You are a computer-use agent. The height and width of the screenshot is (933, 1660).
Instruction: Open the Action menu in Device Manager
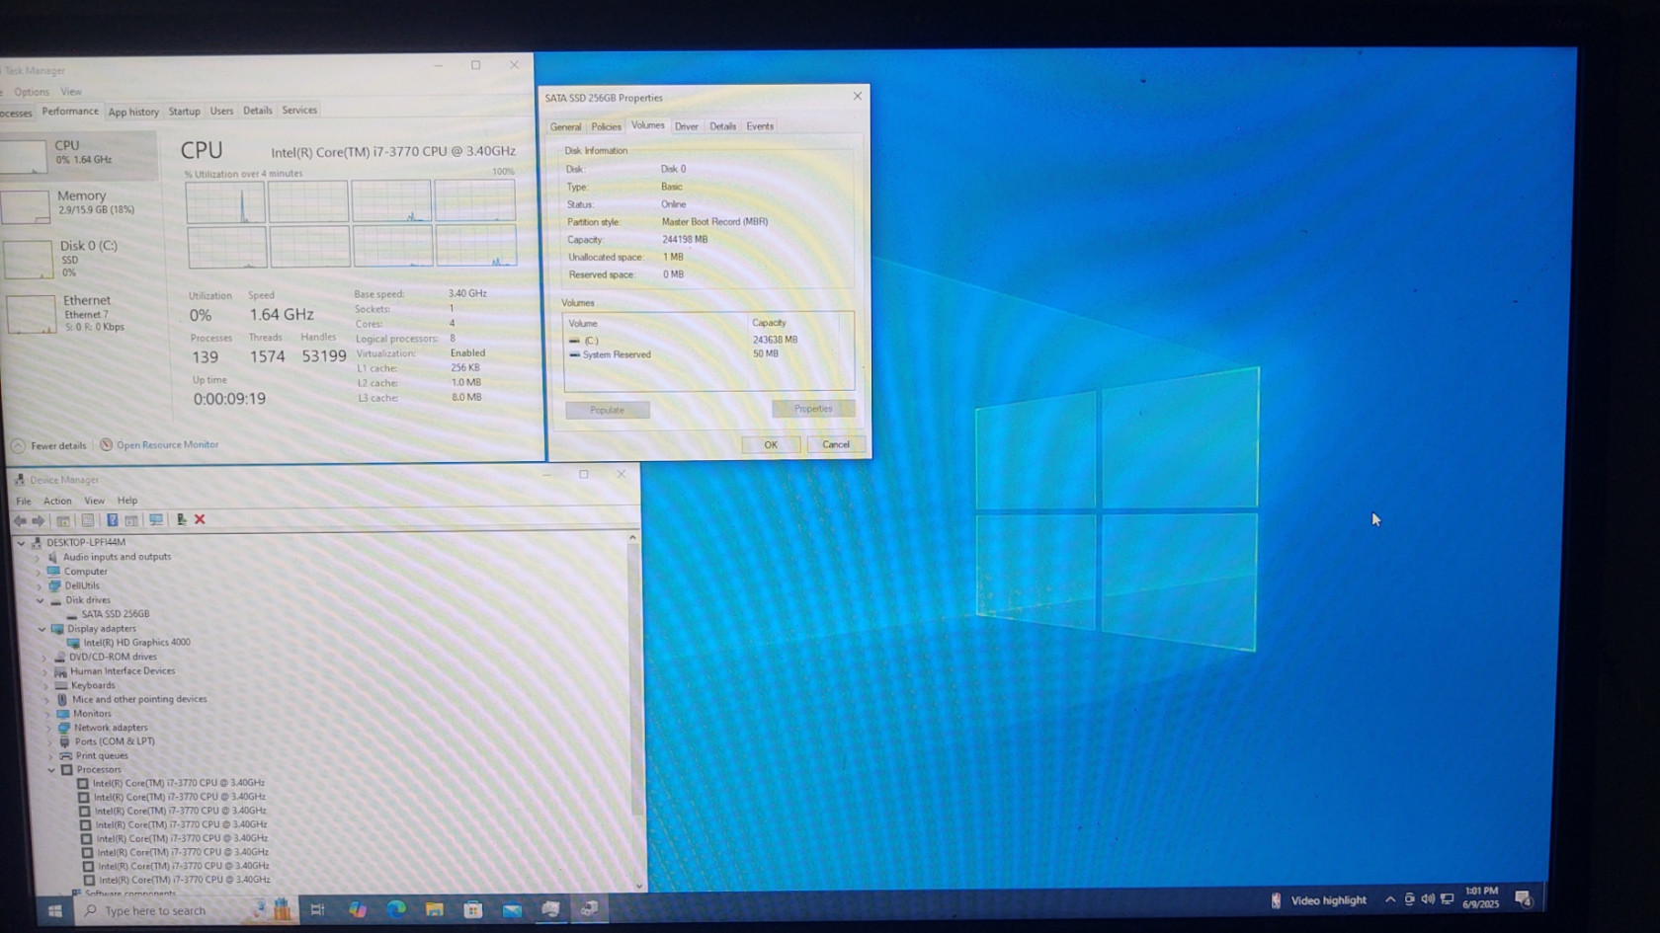coord(57,501)
